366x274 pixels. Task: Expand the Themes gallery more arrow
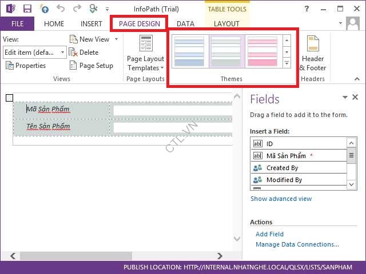[x=287, y=63]
